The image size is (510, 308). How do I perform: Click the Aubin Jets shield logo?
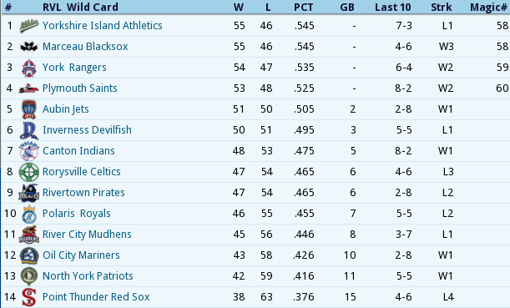click(29, 109)
